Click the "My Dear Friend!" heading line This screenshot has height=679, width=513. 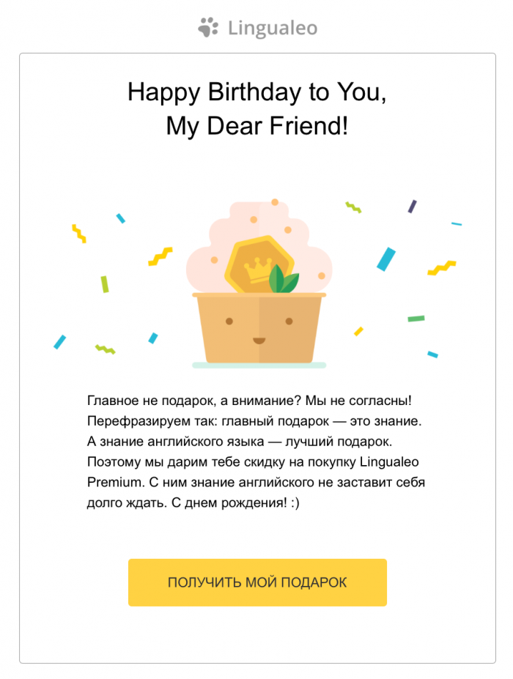click(x=256, y=126)
